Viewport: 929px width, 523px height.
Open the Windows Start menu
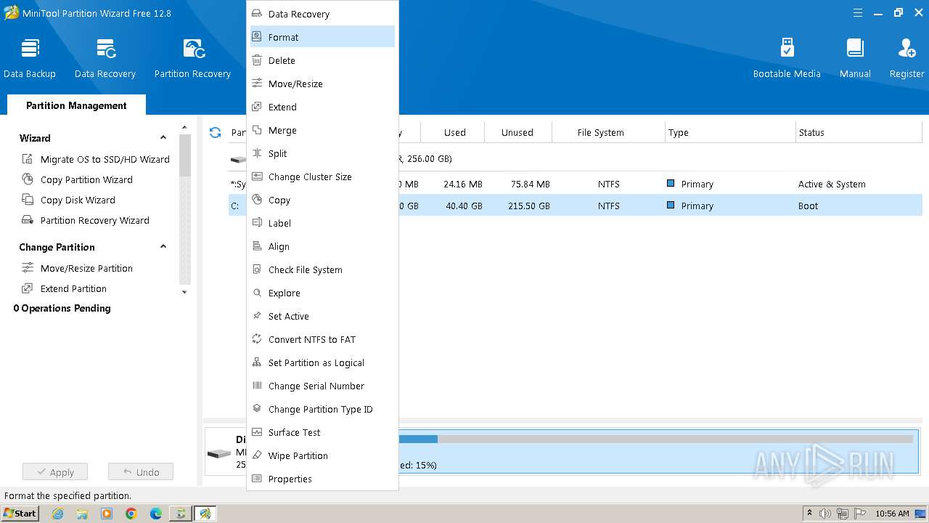(20, 513)
